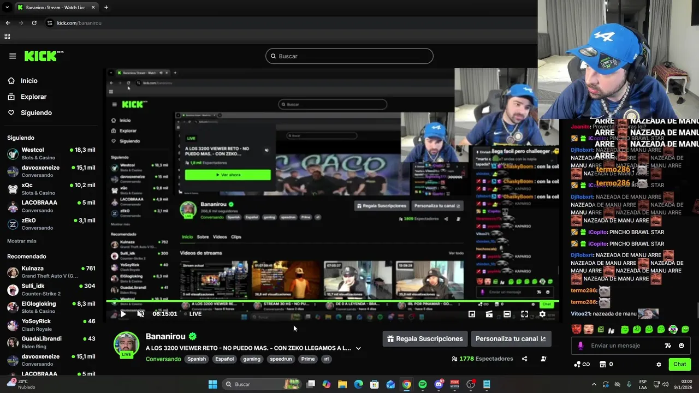This screenshot has height=393, width=699.
Task: Unmute the stream volume icon
Action: 140,314
